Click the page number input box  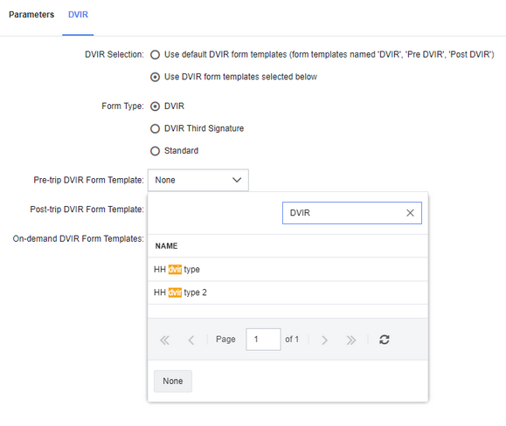[x=263, y=340]
